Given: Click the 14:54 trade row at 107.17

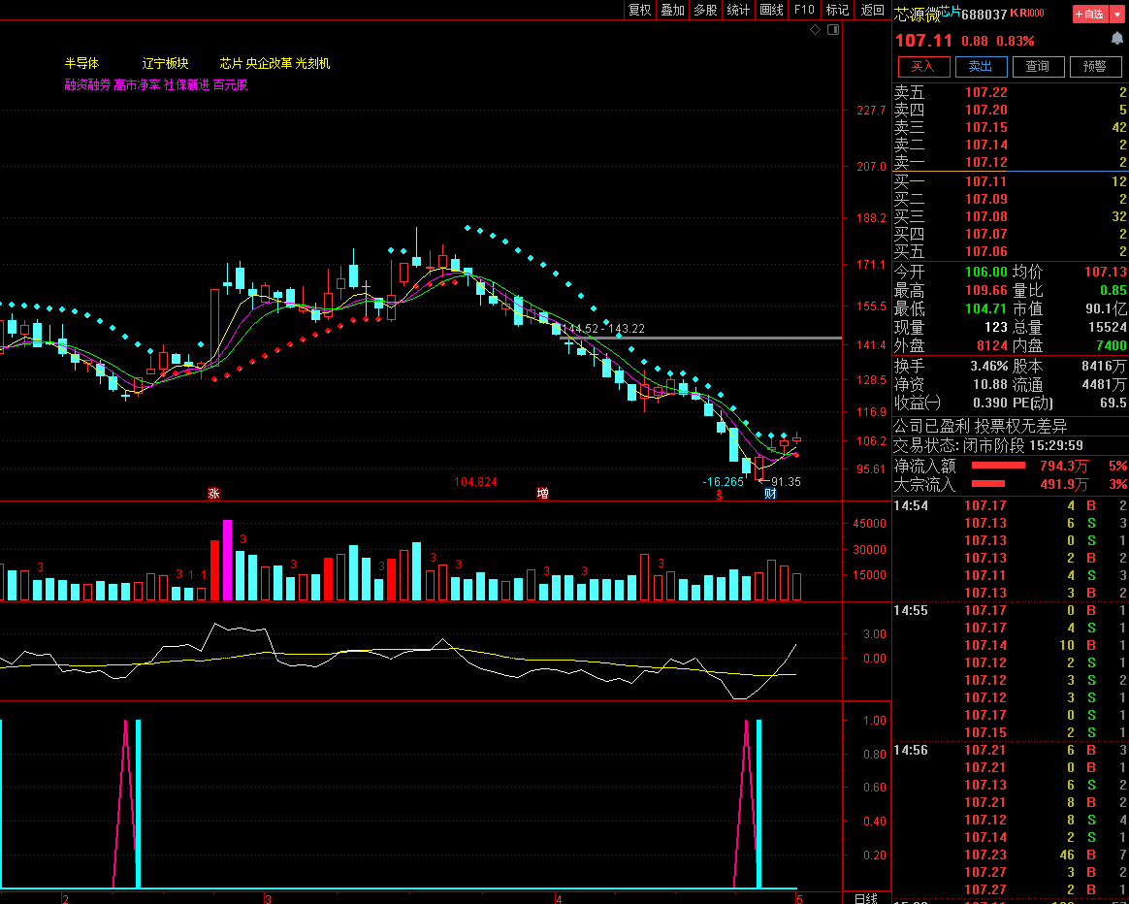Looking at the screenshot, I should coord(1011,505).
